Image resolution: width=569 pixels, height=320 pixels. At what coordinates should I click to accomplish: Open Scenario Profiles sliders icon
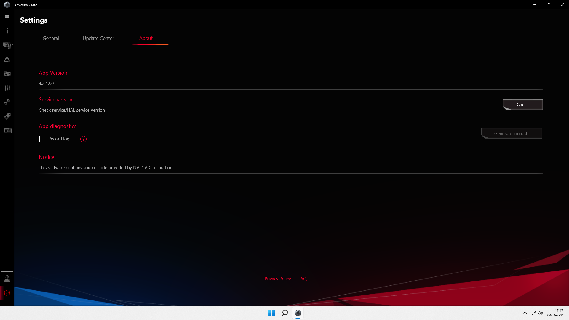[7, 88]
